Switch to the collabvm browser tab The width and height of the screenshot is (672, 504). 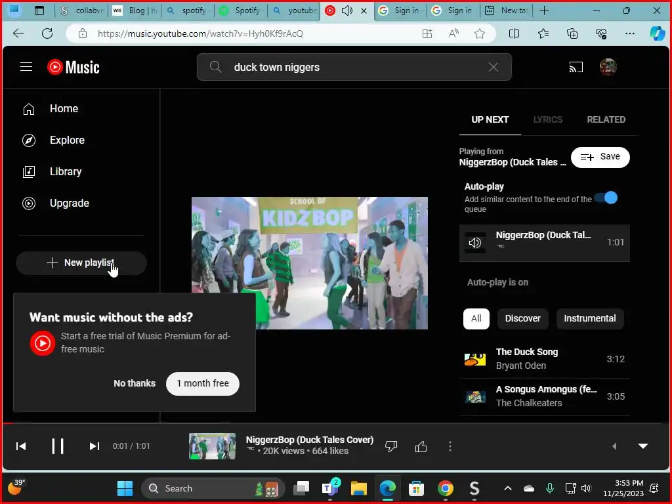82,10
